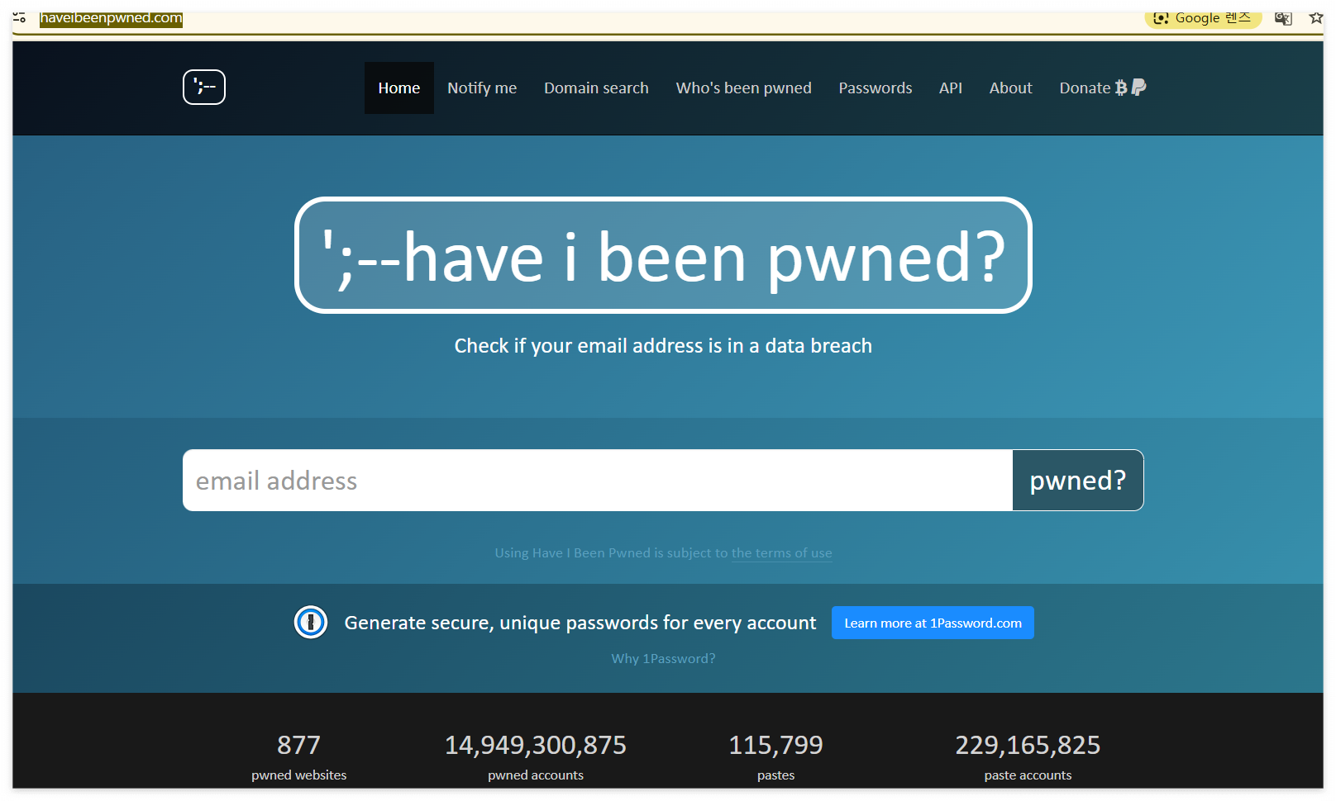Click the ';-- site logo in the header
This screenshot has height=801, width=1336.
204,87
